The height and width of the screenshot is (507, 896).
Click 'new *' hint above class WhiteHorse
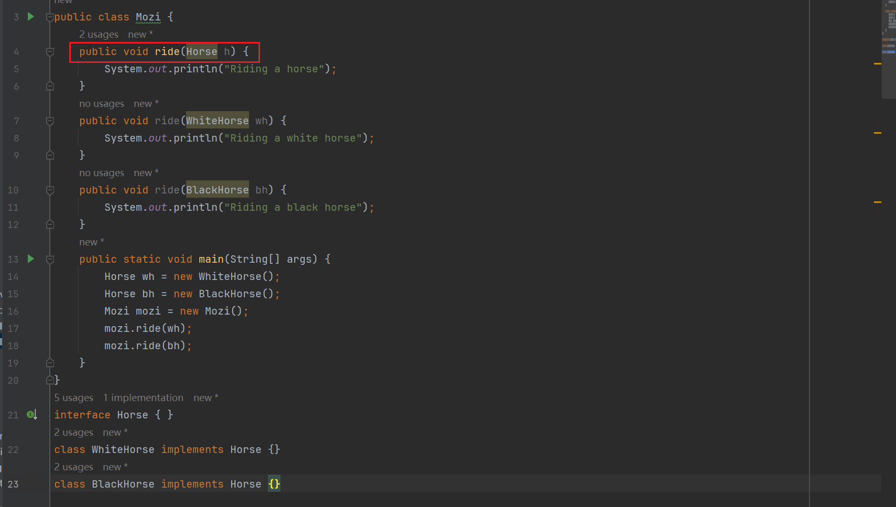pos(115,433)
